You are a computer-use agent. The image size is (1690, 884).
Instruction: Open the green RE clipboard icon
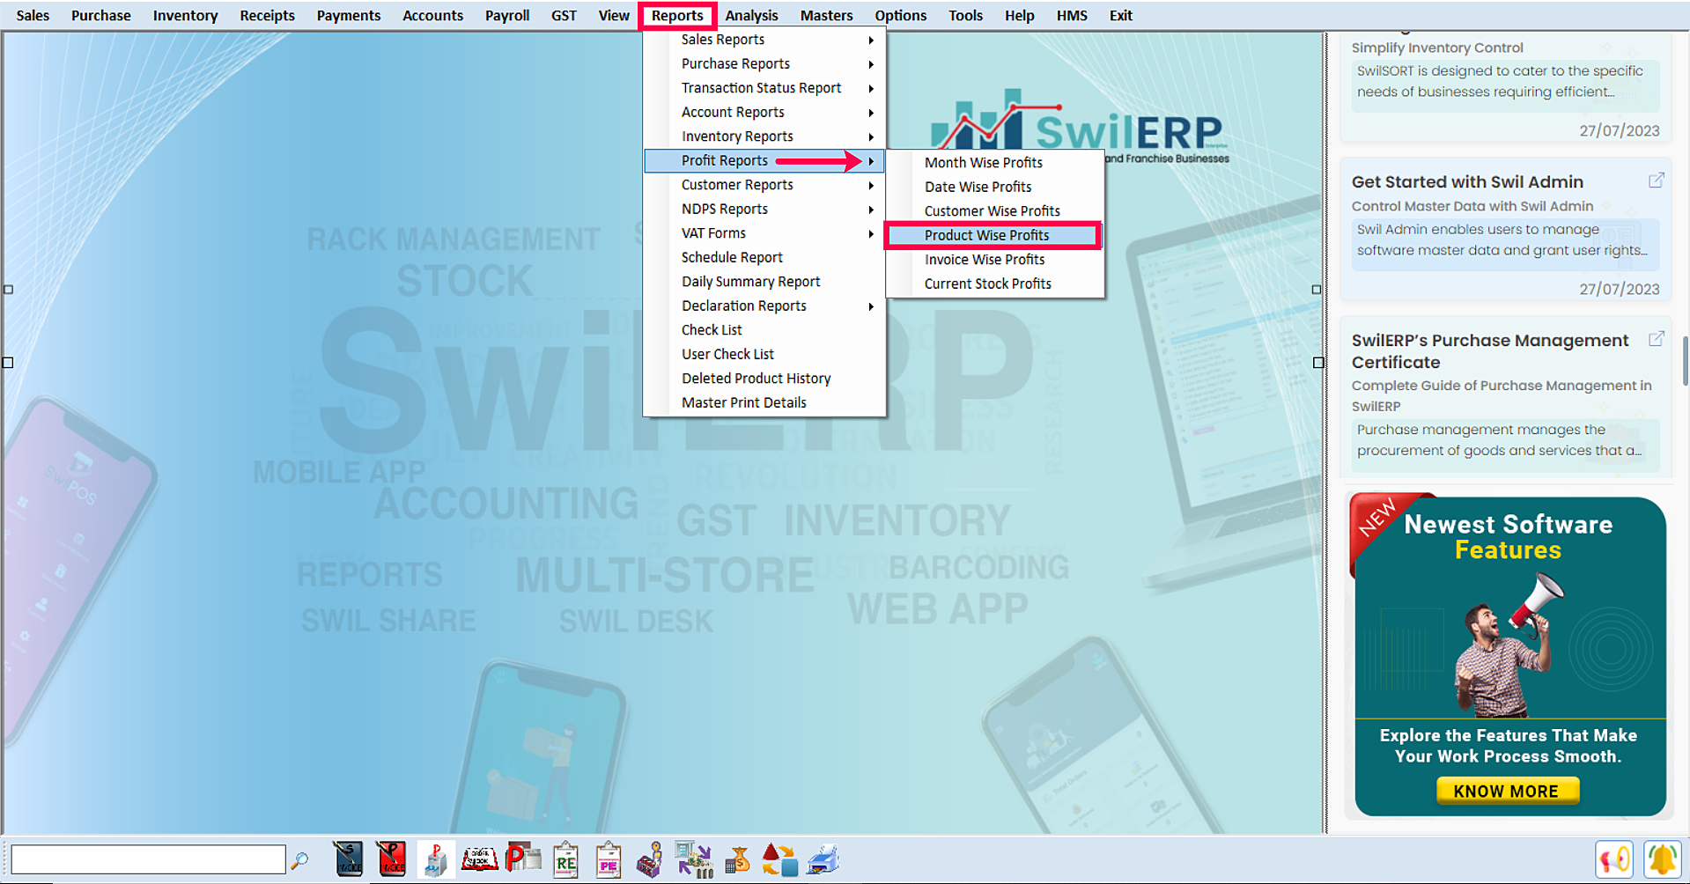click(x=565, y=860)
